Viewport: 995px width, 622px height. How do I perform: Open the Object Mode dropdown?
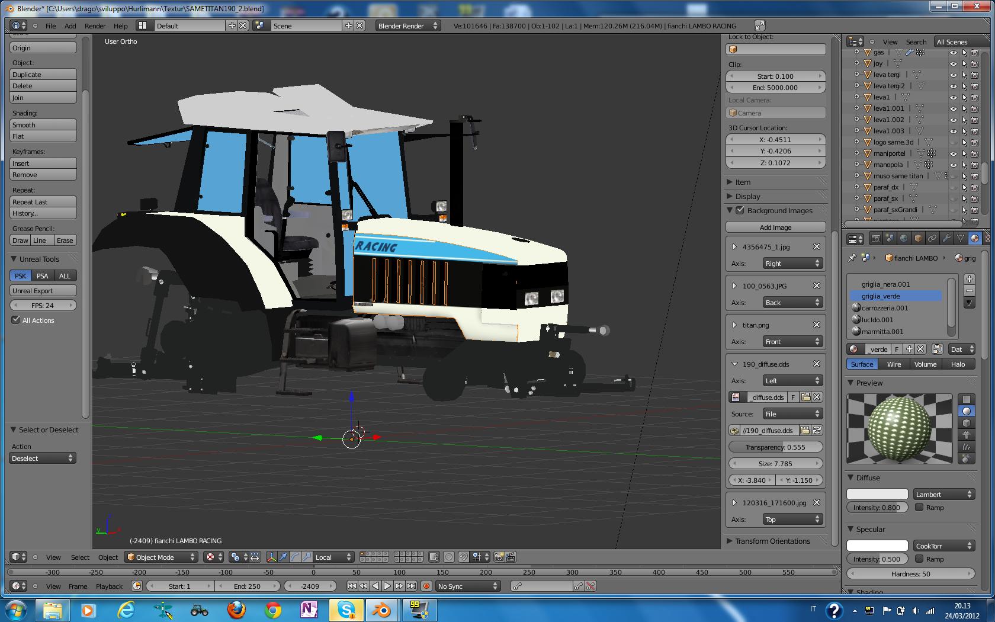pyautogui.click(x=161, y=557)
